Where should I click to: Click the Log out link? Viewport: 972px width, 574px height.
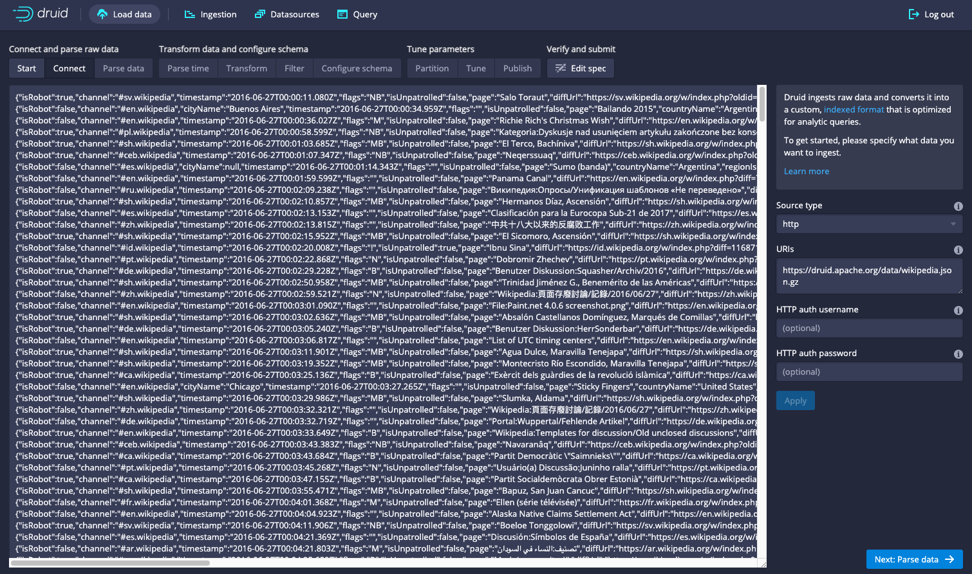click(x=931, y=14)
